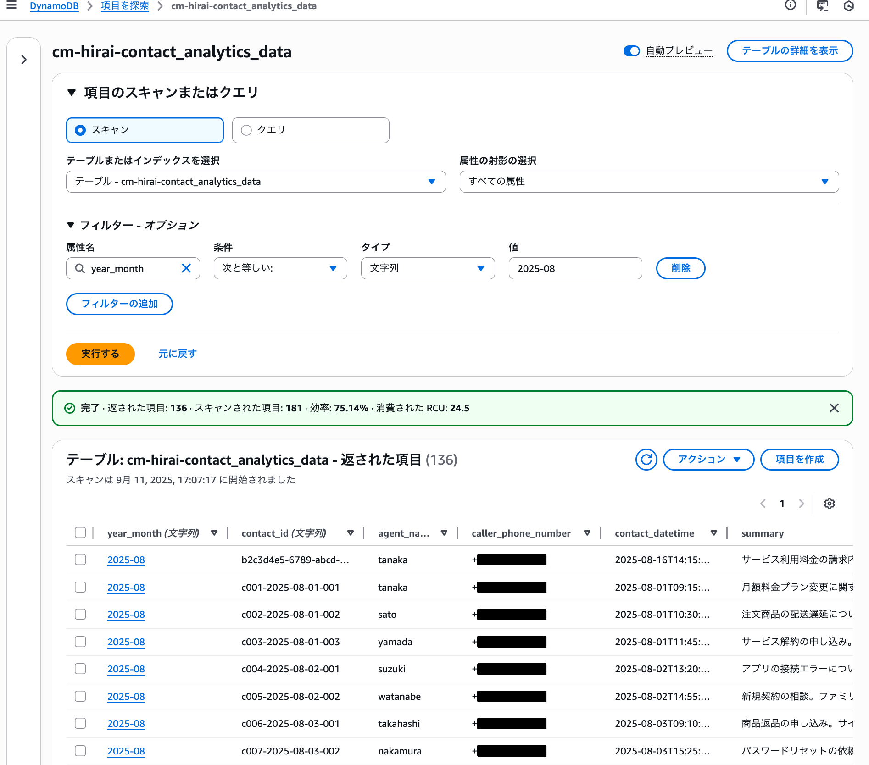Clear the year_month attribute name field
Screen dimensions: 869x765
pos(186,268)
